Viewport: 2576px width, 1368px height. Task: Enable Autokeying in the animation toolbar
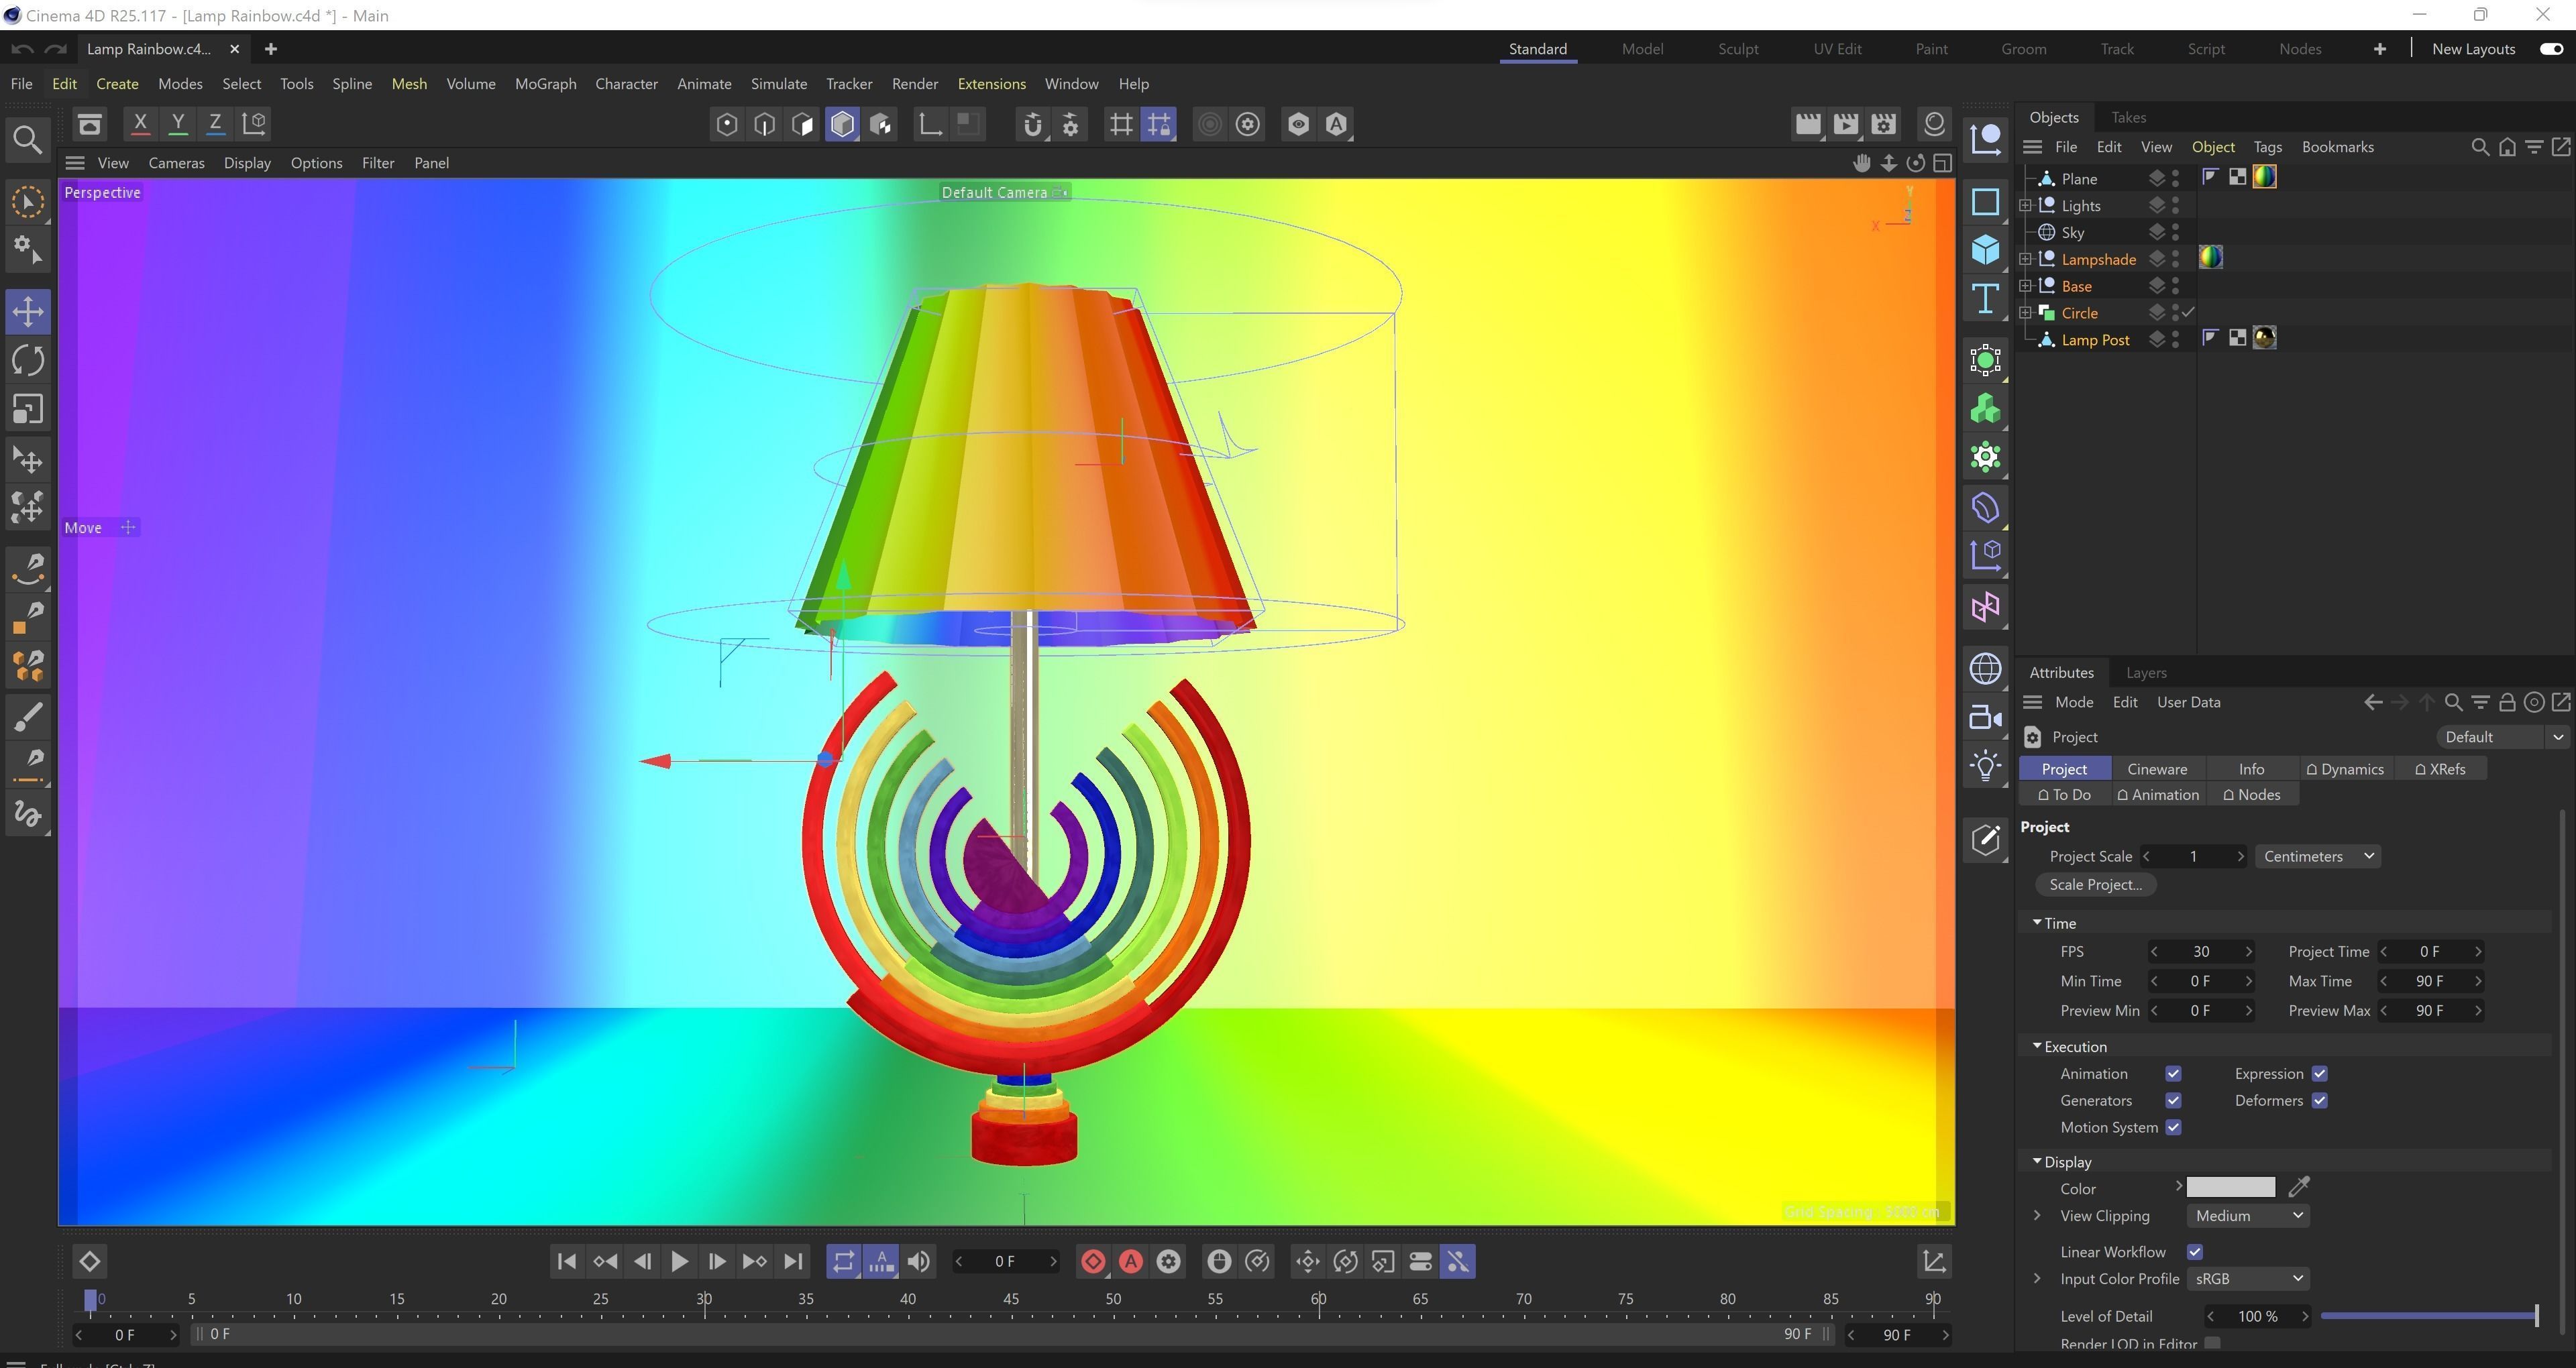tap(1131, 1261)
